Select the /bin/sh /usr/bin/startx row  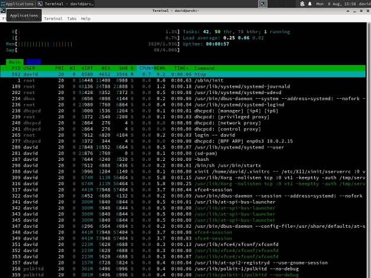point(183,166)
